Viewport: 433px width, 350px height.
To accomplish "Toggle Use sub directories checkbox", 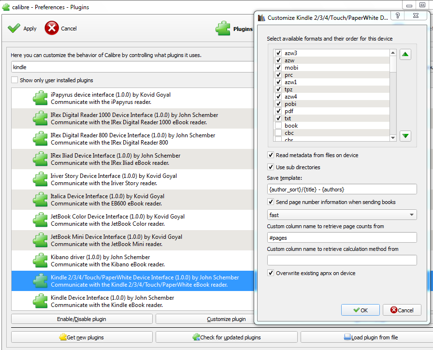I will tap(271, 167).
